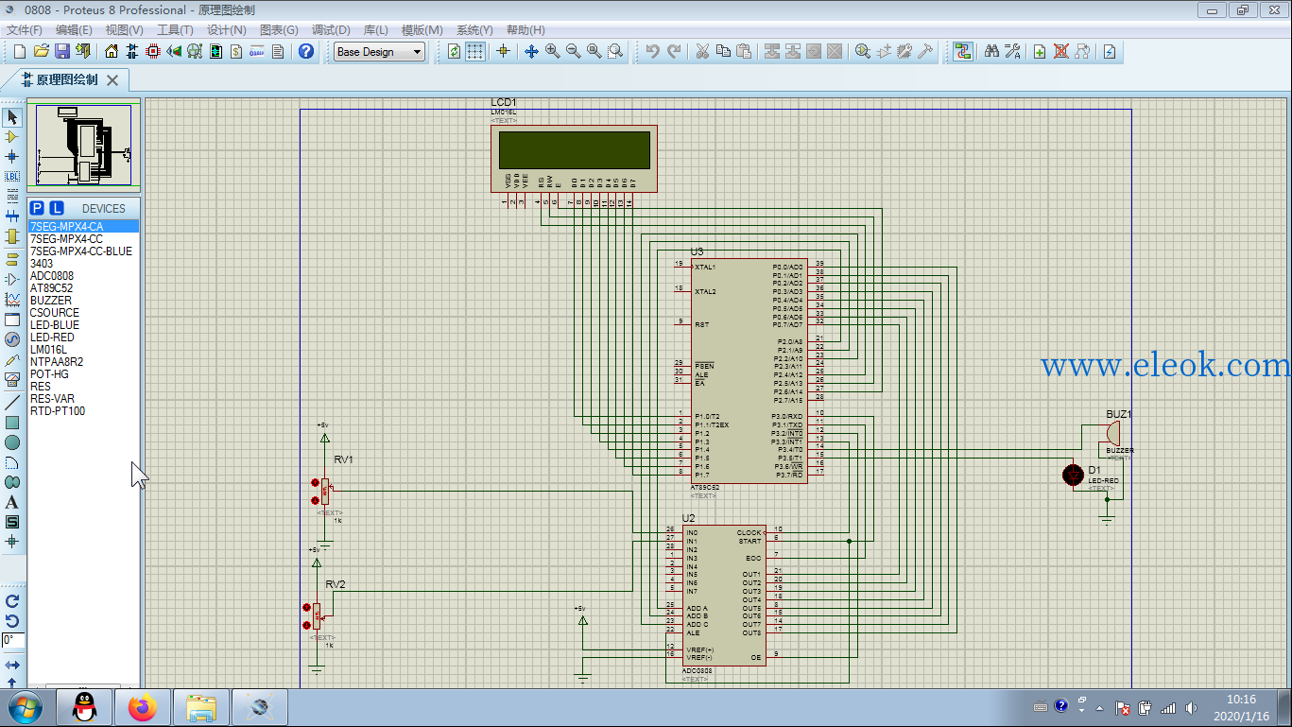
Task: Click the schematic overview thumbnail
Action: click(x=83, y=145)
